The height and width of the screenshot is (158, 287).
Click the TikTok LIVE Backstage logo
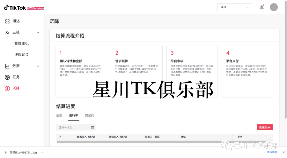[x=24, y=8]
